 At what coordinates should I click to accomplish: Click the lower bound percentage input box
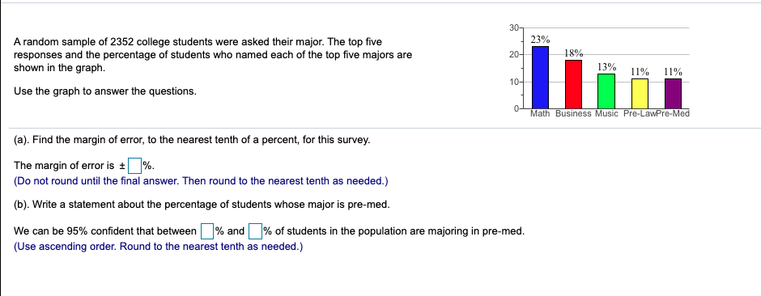click(x=207, y=231)
